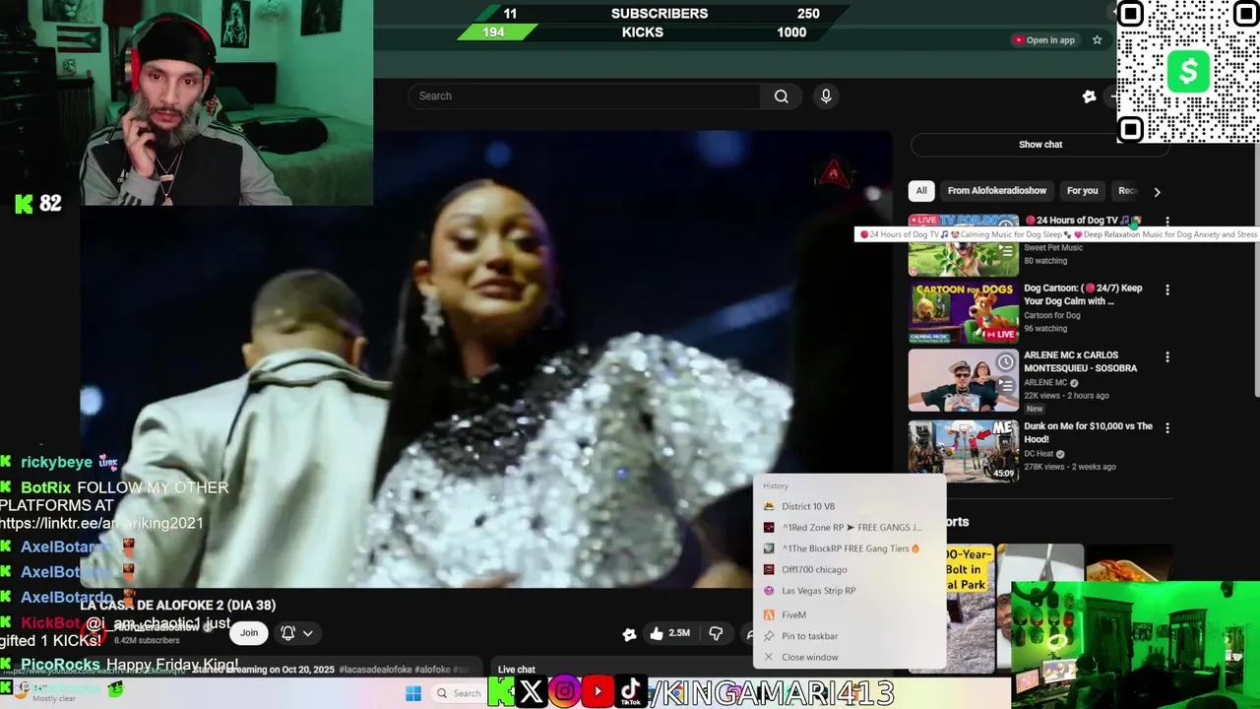This screenshot has width=1260, height=709.
Task: Click the Join channel button
Action: [249, 633]
